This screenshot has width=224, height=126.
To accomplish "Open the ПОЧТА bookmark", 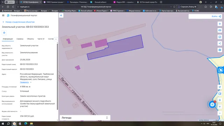I will point(7,11).
